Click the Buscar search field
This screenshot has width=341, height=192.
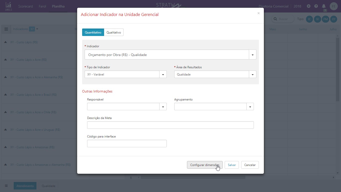[x=283, y=19]
